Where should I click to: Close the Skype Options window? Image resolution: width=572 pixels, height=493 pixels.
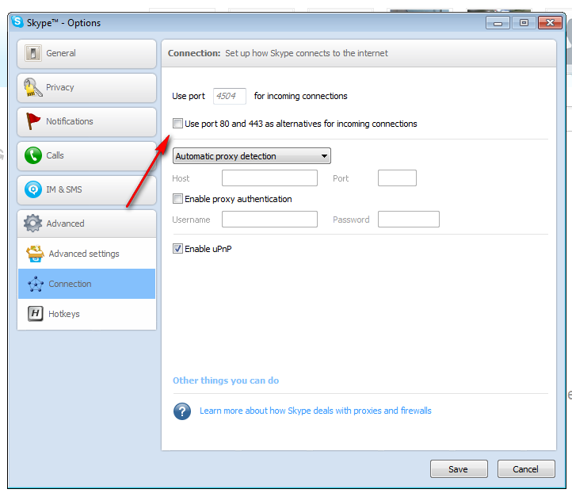coord(550,23)
